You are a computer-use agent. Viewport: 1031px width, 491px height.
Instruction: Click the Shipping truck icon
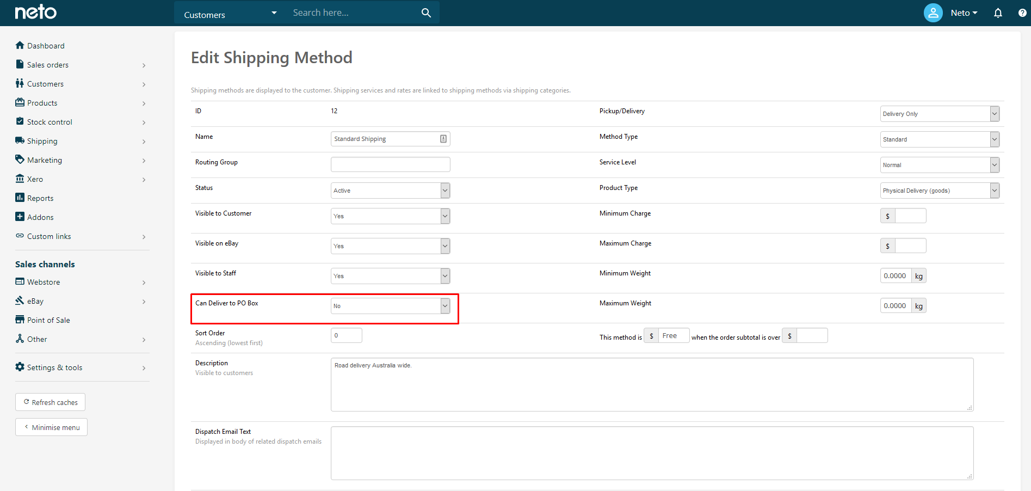click(20, 140)
